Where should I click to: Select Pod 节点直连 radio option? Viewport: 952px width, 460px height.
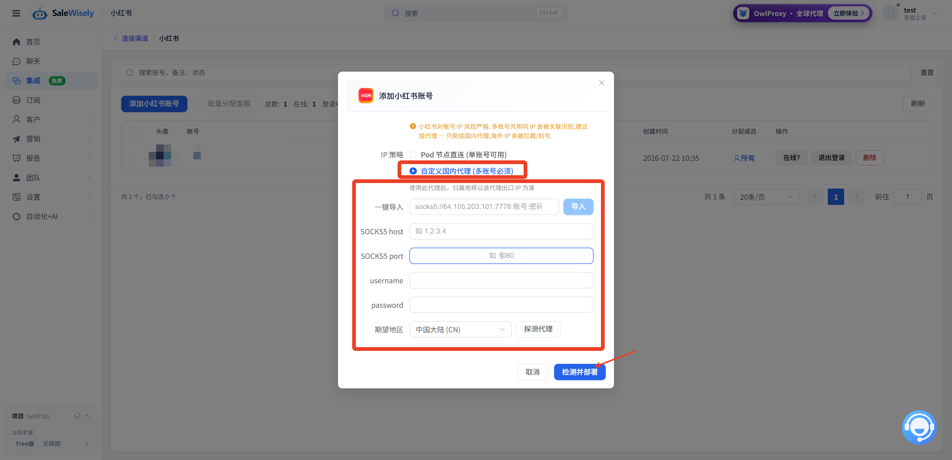(x=413, y=155)
